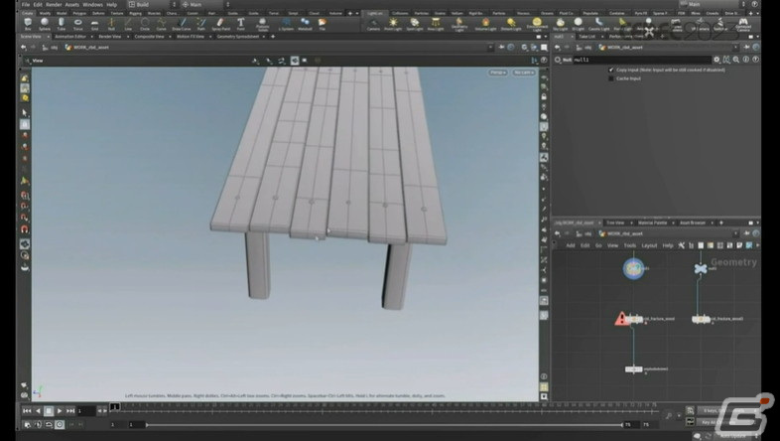
Task: Select the Platonic Solids shelf tool
Action: pos(262,25)
